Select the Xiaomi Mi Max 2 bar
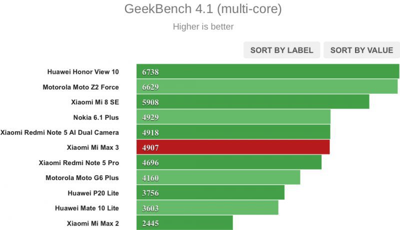Viewport: 400px width, 230px height. tap(184, 223)
